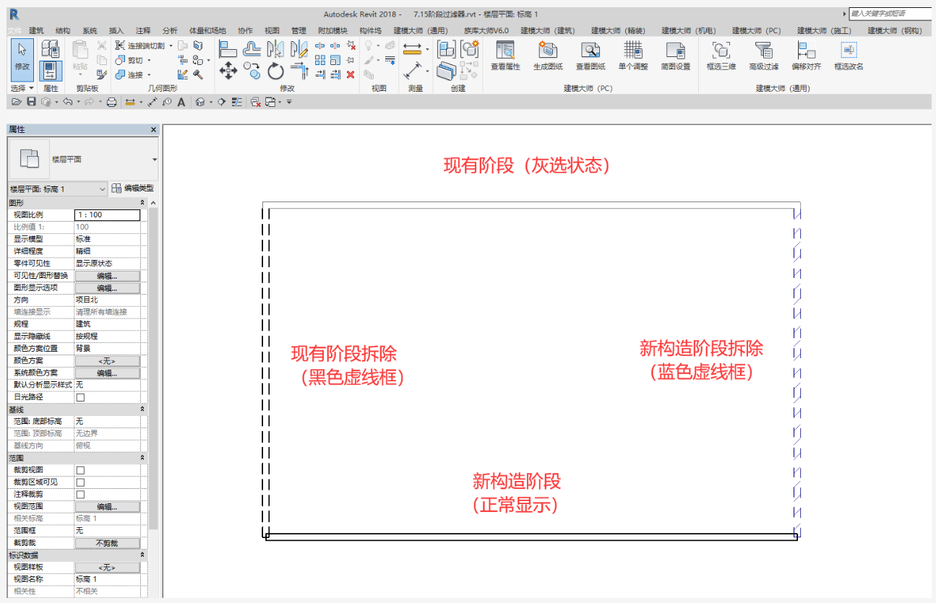Switch to the 结构 ribbon tab
This screenshot has width=936, height=603.
[63, 30]
